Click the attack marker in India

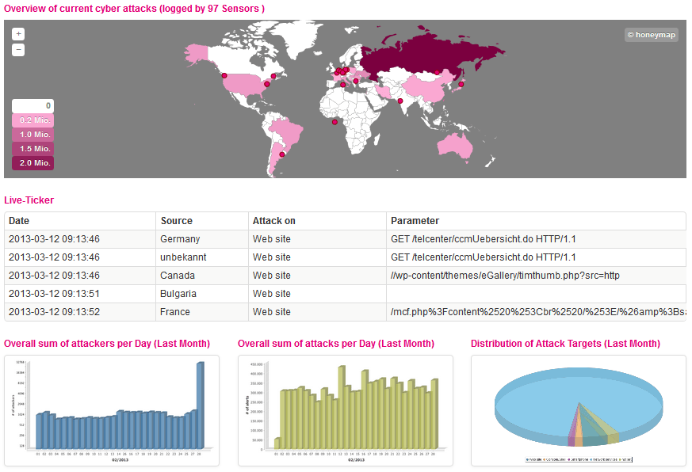[400, 101]
